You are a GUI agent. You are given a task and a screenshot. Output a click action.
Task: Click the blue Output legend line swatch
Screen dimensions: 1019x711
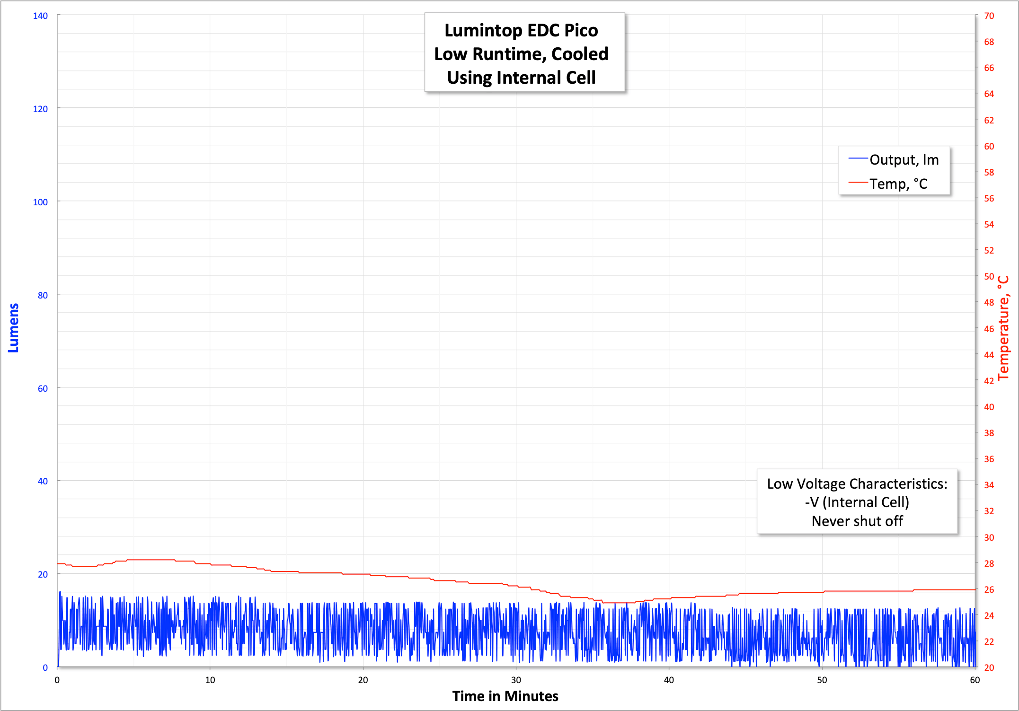tap(858, 158)
